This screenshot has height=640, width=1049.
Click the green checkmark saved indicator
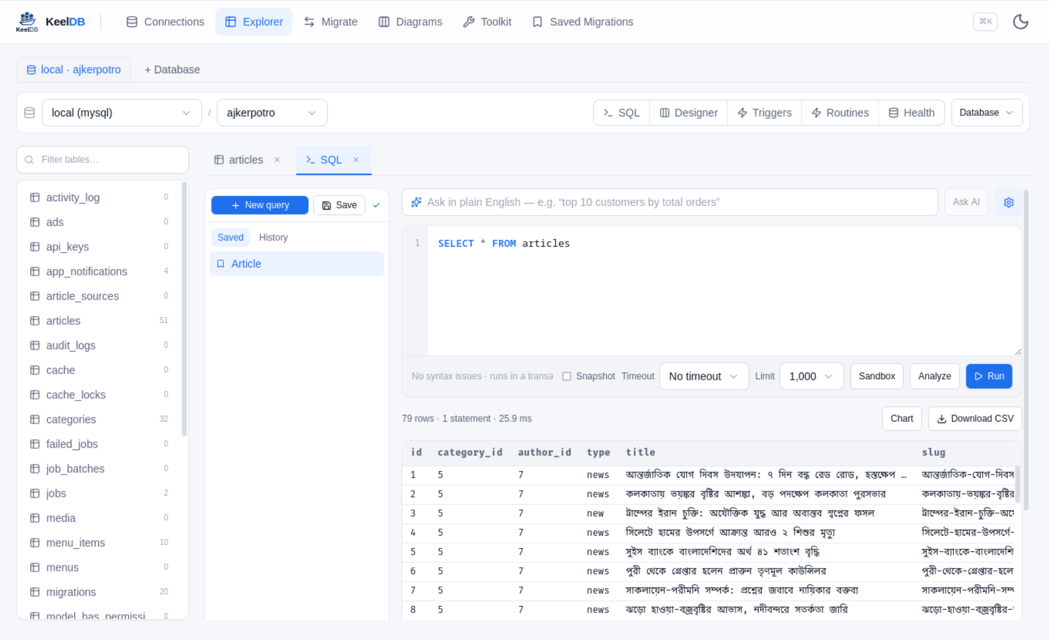[376, 205]
